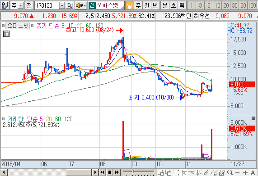Toggle the small square before 종가 단순 legend
Image resolution: width=258 pixels, height=176 pixels.
pos(33,26)
